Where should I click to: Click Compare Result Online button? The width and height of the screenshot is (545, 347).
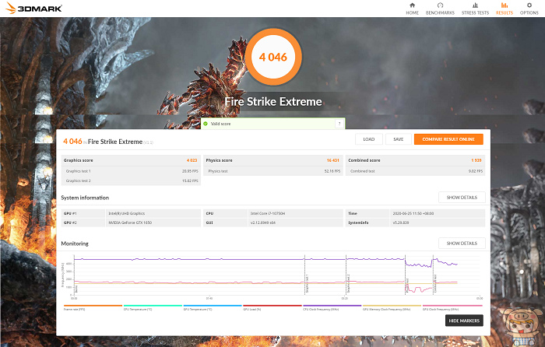coord(448,139)
